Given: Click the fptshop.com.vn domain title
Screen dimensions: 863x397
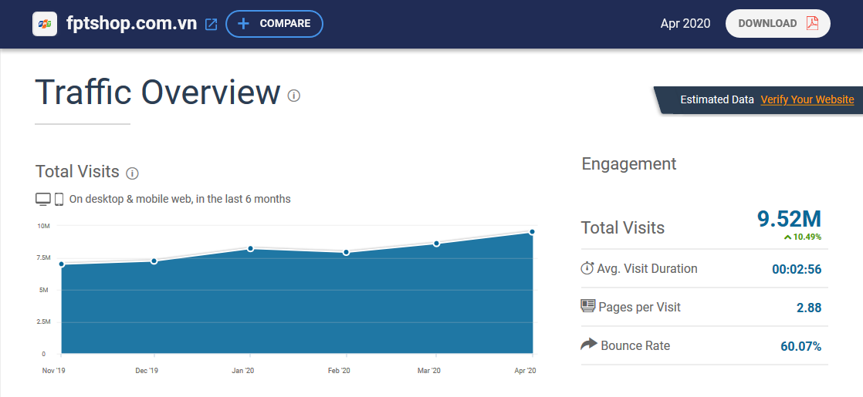Looking at the screenshot, I should coord(131,24).
